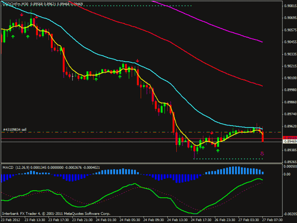Click the 24 Feb 01:30 time label
Screen dimensions: 297x223
pyautogui.click(x=106, y=220)
